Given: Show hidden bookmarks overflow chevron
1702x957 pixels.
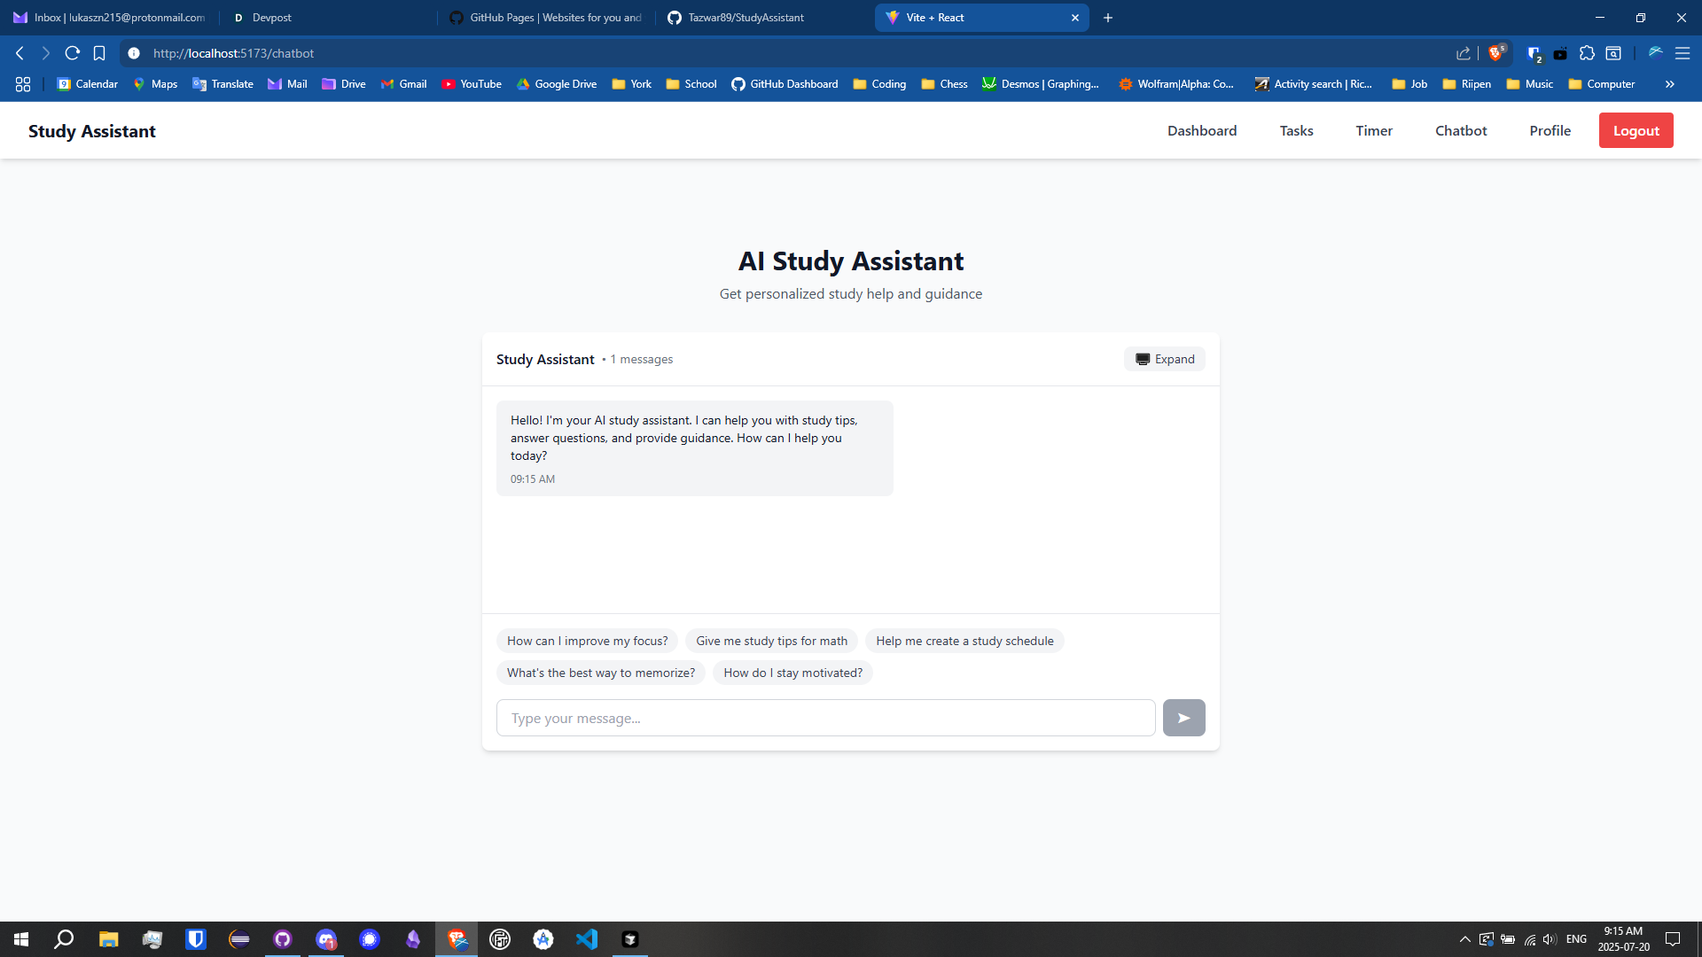Looking at the screenshot, I should pyautogui.click(x=1669, y=84).
